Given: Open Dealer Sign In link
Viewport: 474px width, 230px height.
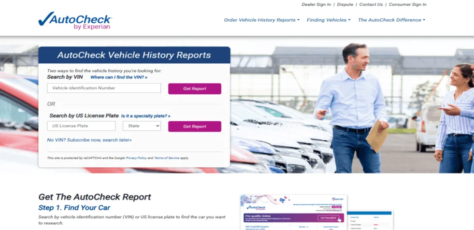Looking at the screenshot, I should coord(316,4).
